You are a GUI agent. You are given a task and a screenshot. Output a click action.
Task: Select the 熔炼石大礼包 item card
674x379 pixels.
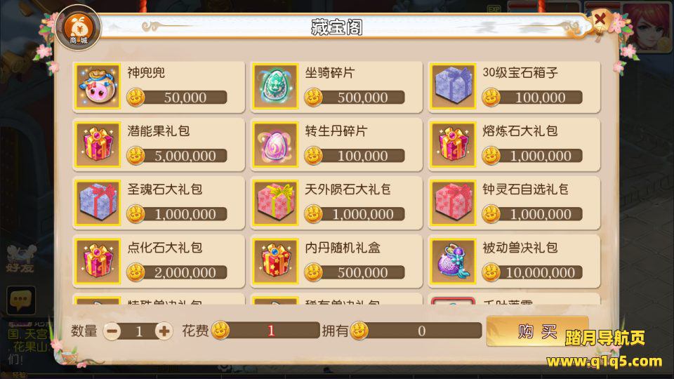514,145
